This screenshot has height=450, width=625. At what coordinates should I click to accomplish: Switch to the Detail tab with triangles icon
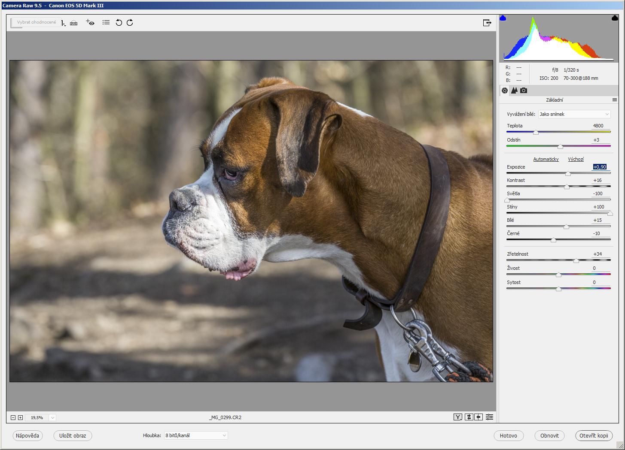point(514,91)
